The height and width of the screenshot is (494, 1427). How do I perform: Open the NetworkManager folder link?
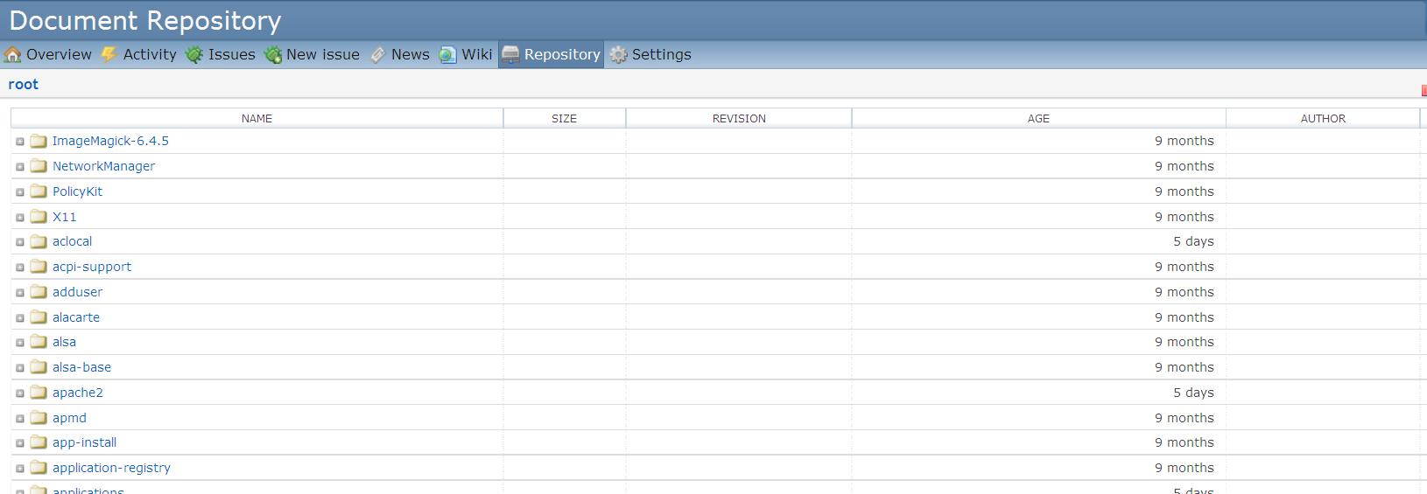103,166
